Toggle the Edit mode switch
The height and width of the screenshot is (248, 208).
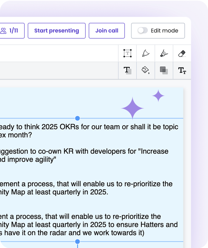click(143, 31)
